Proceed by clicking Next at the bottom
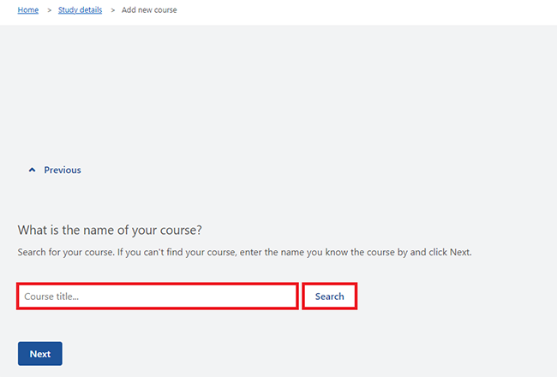The height and width of the screenshot is (377, 557). (40, 354)
